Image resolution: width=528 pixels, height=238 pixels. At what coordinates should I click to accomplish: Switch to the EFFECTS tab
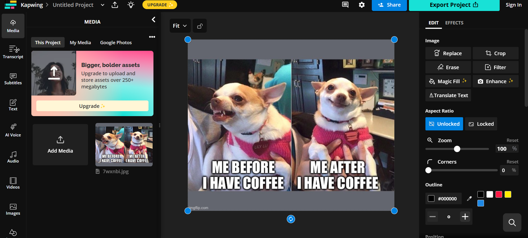point(454,23)
